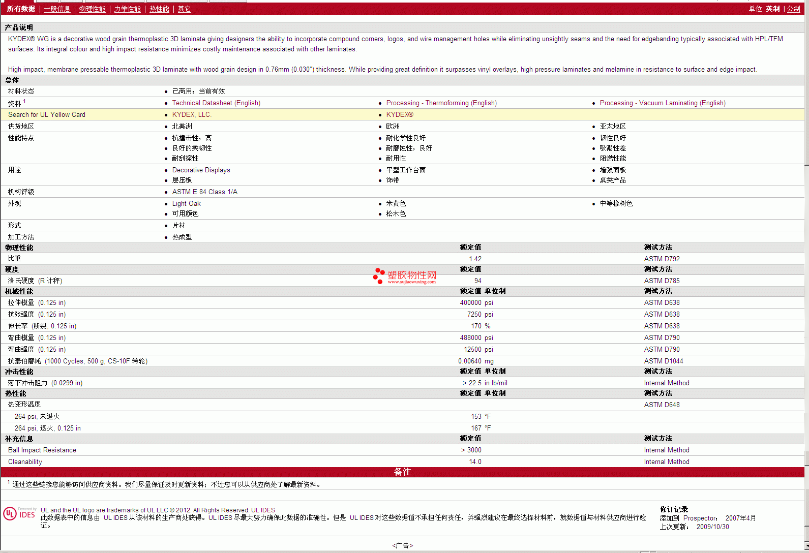Select the 488000 psi flexural modulus value
This screenshot has height=553, width=809.
pyautogui.click(x=476, y=337)
